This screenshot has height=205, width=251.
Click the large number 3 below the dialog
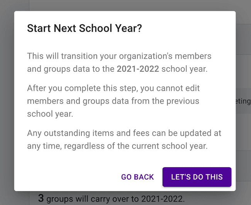point(41,199)
